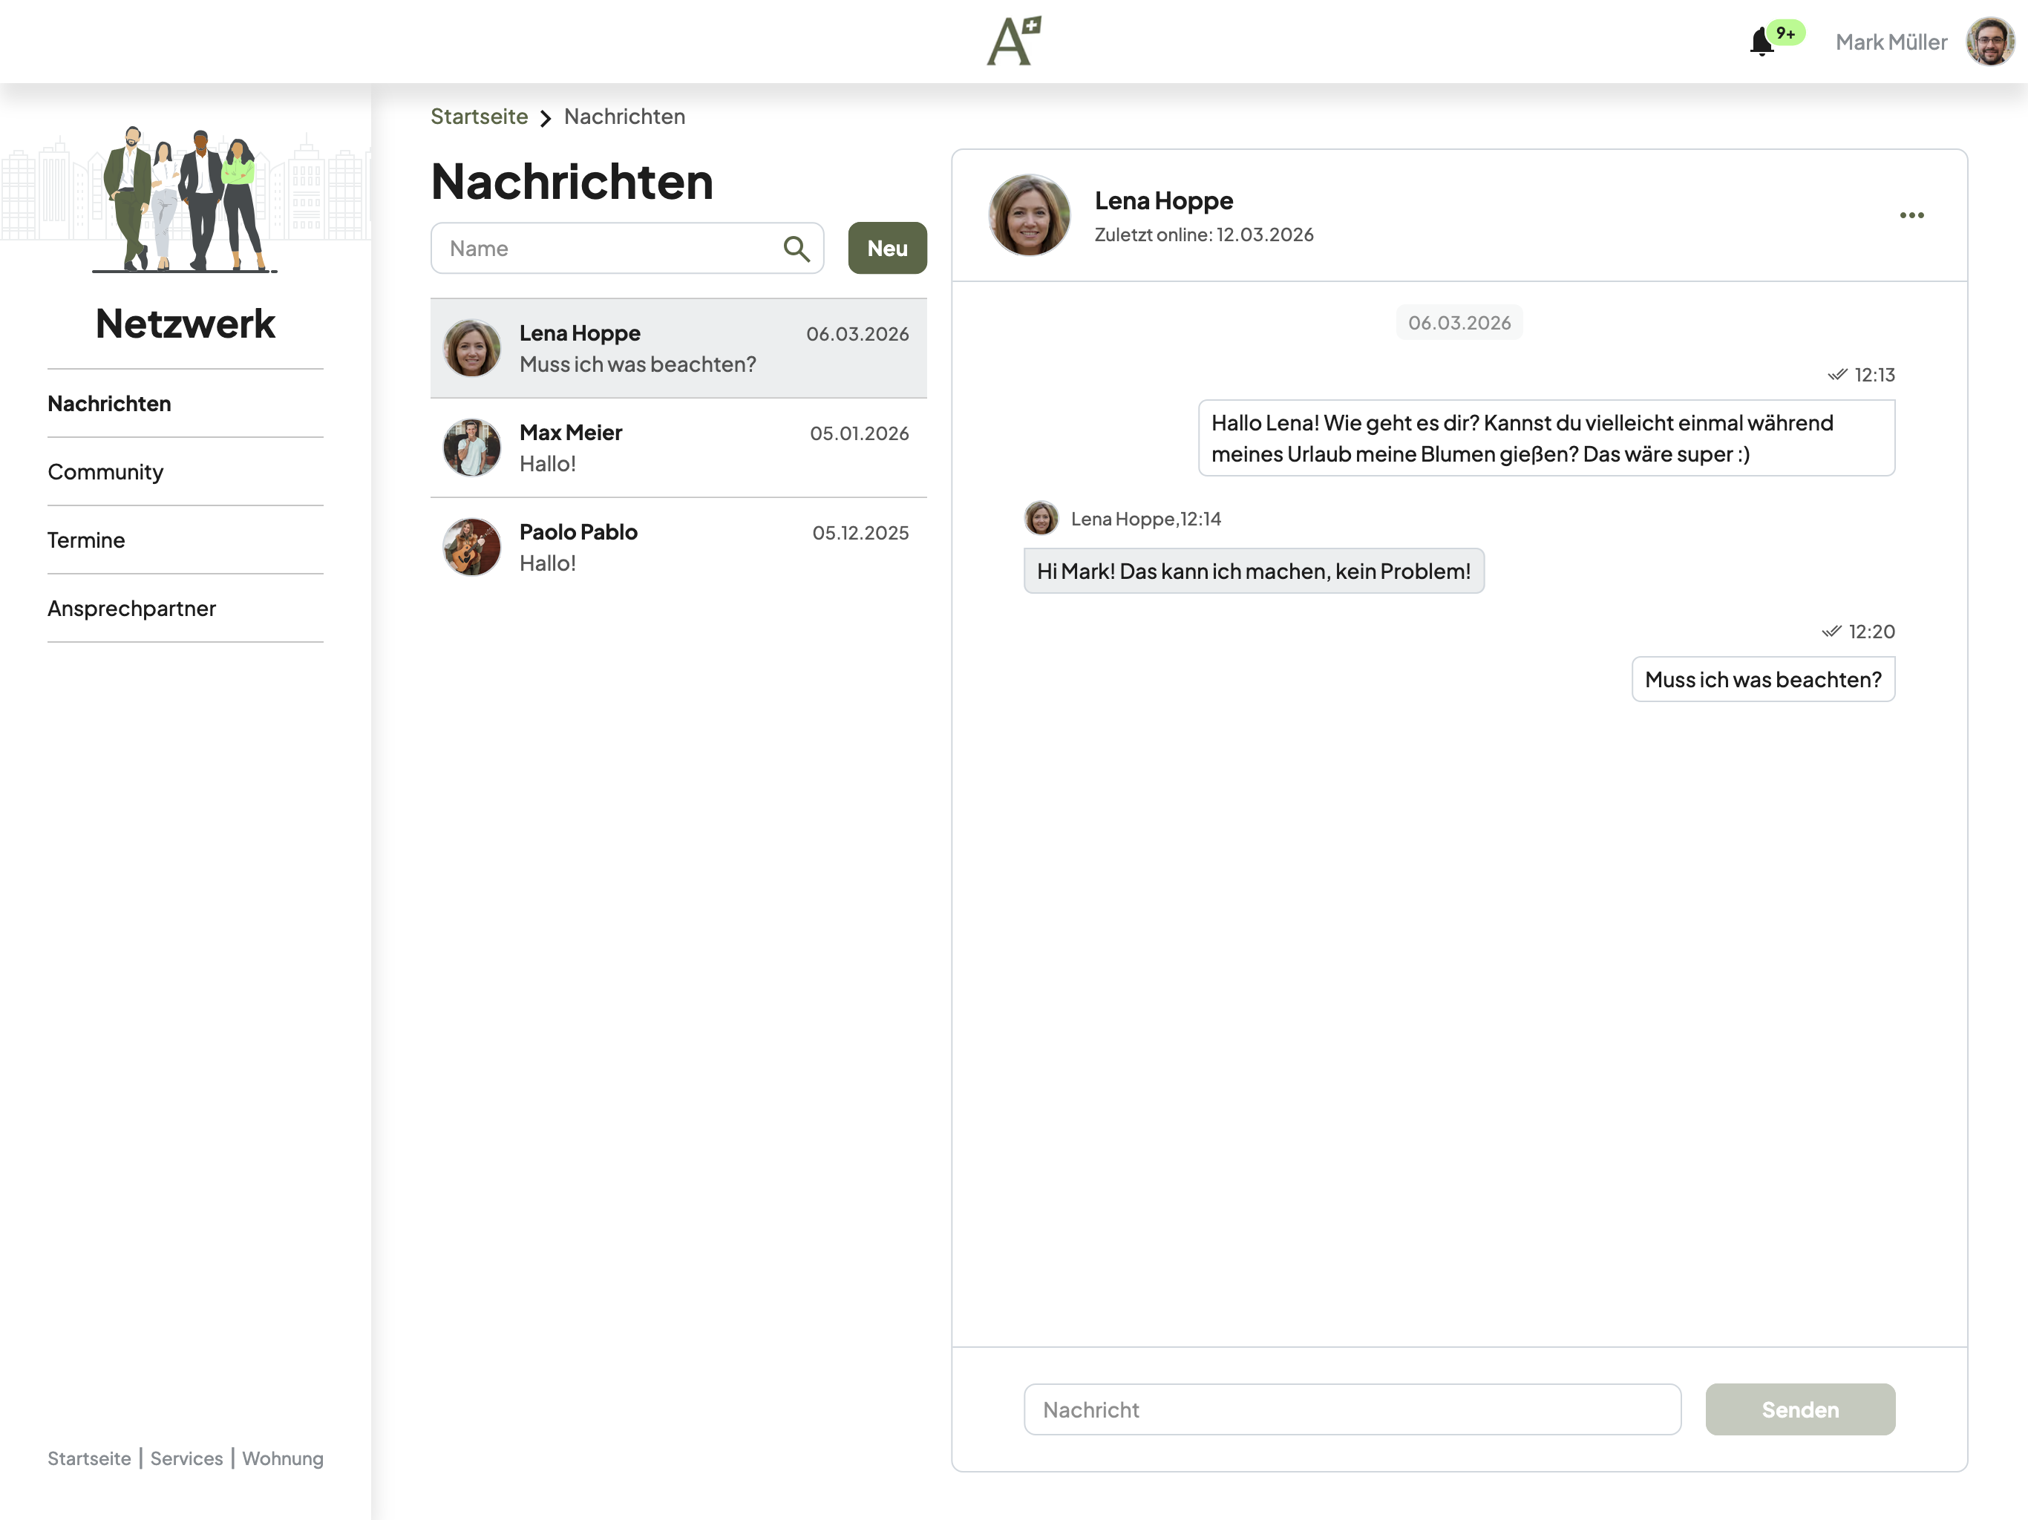Open the three-dot chat options menu
This screenshot has height=1520, width=2028.
pos(1911,215)
